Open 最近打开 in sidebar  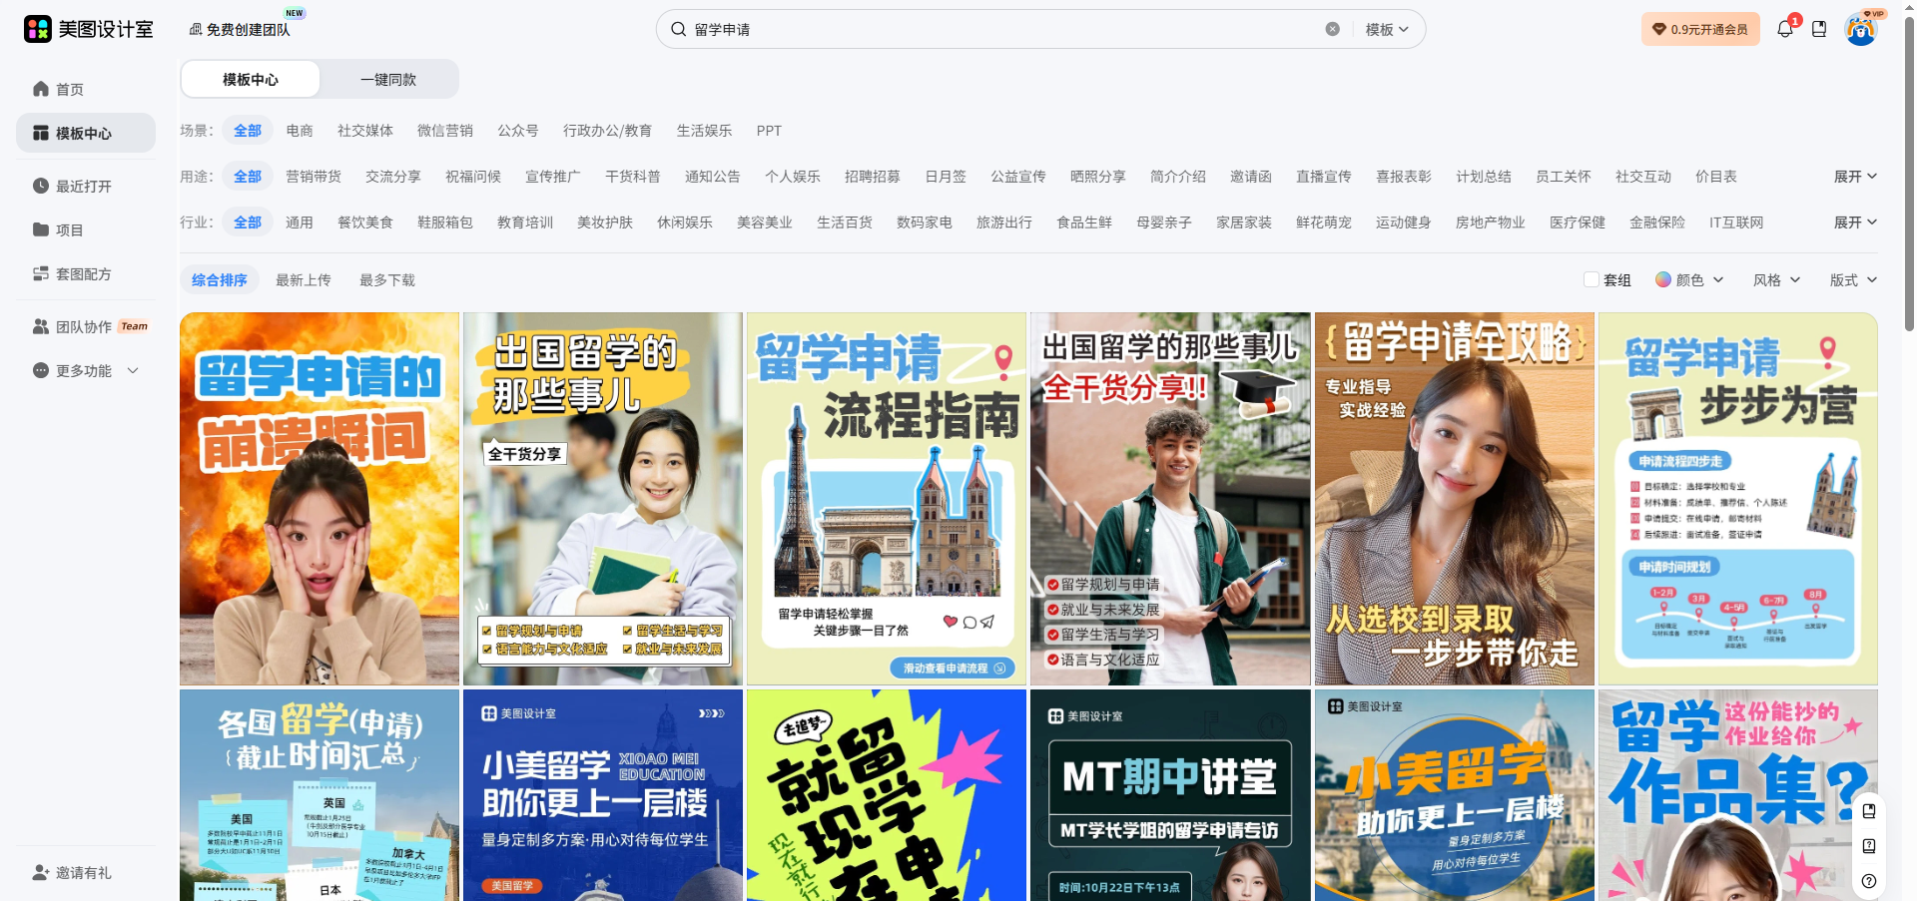[83, 186]
